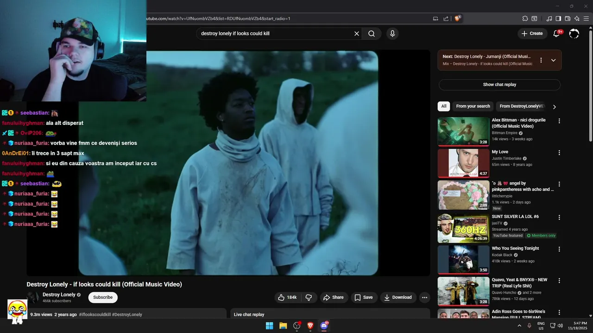The height and width of the screenshot is (333, 593).
Task: Click the #iflookscouldkill hashtag
Action: 95,314
